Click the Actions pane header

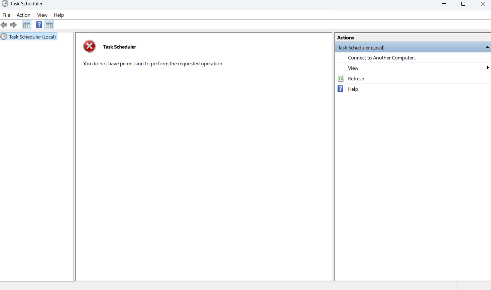tap(346, 37)
